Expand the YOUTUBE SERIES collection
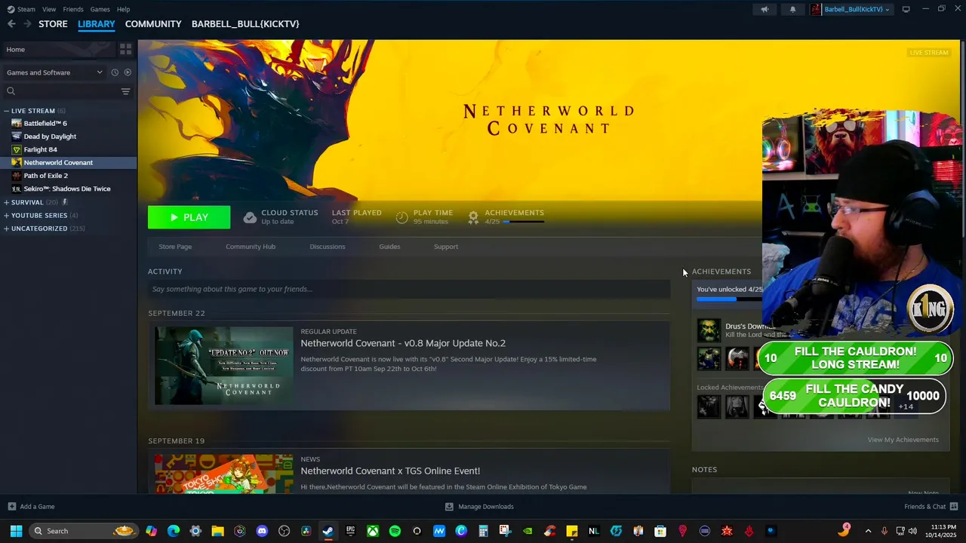The width and height of the screenshot is (966, 543). 6,215
